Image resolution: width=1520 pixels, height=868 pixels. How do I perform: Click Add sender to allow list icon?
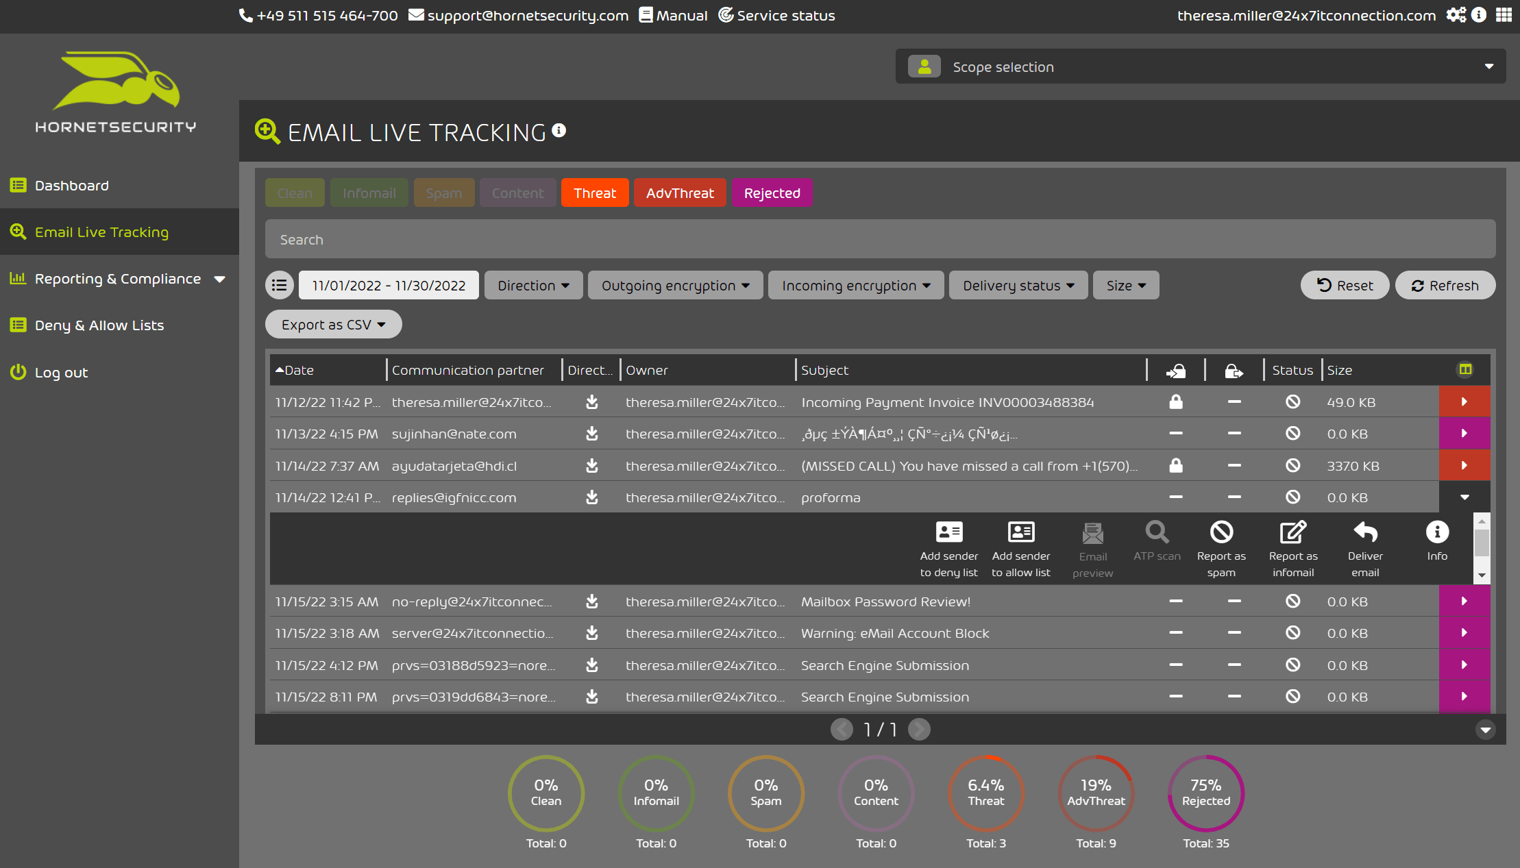[x=1021, y=532]
